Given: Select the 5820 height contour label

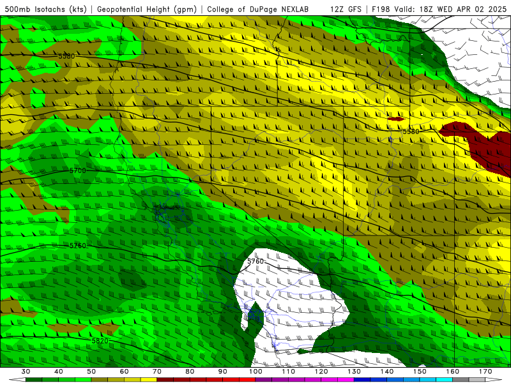Looking at the screenshot, I should (x=100, y=341).
